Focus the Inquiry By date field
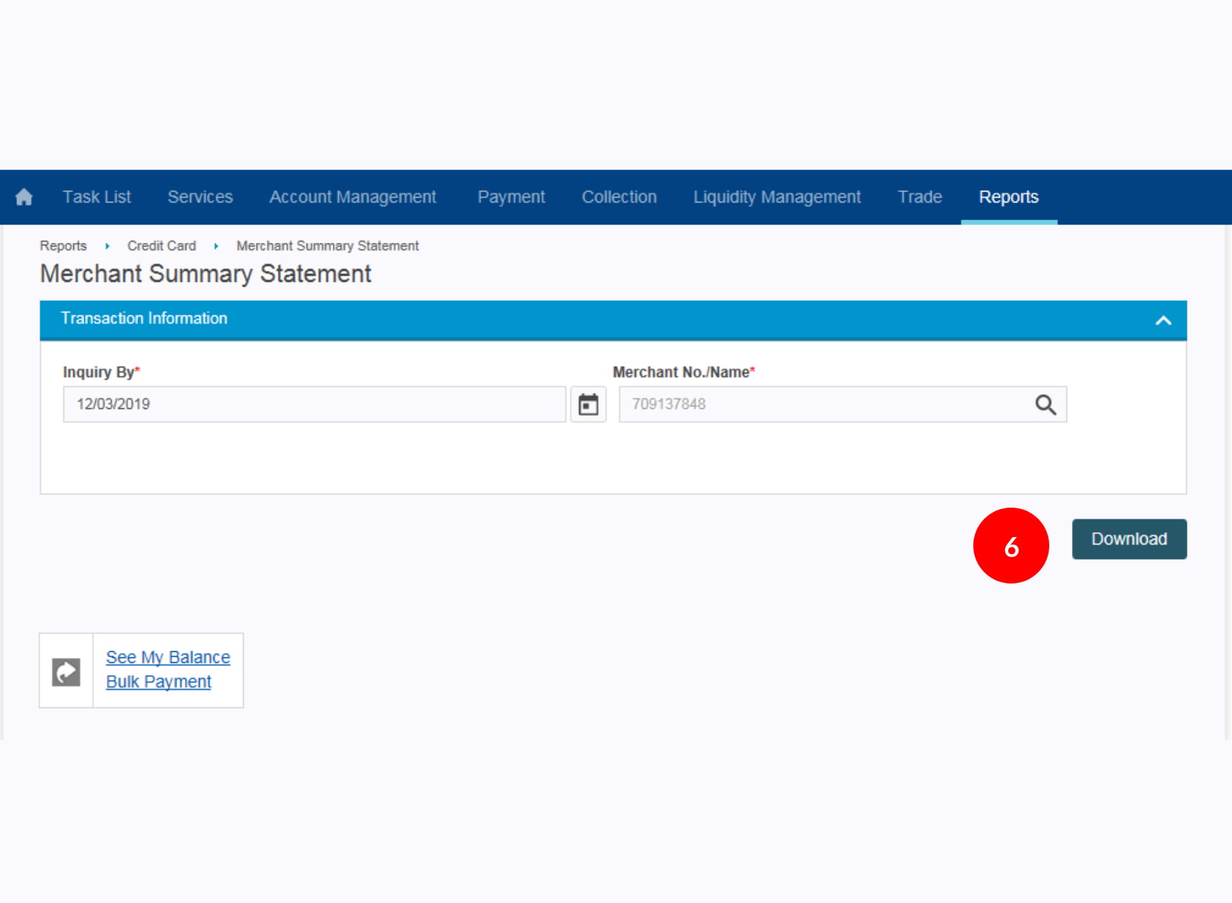This screenshot has height=903, width=1232. pos(314,404)
